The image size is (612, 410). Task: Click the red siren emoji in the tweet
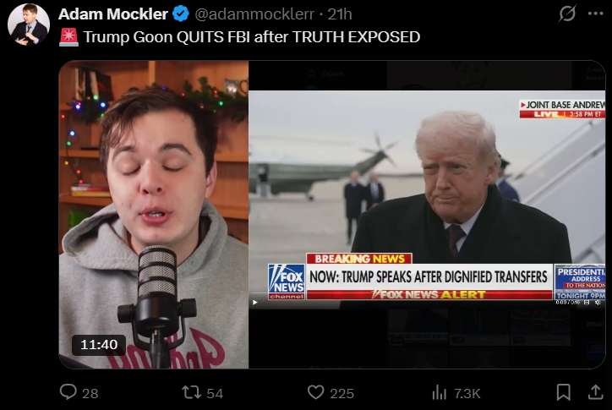(x=68, y=37)
